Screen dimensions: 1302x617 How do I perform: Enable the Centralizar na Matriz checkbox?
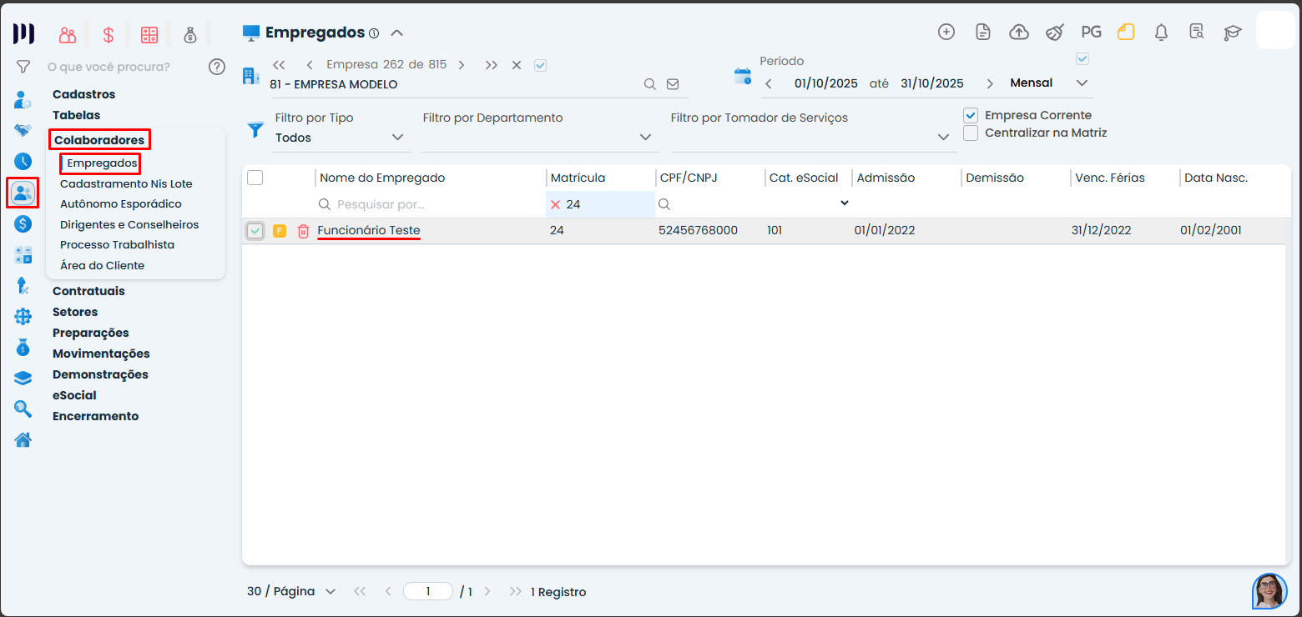point(971,133)
